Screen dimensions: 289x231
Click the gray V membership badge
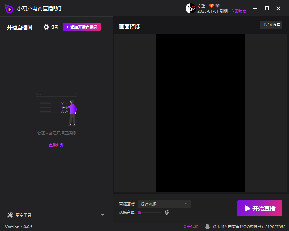pos(217,5)
